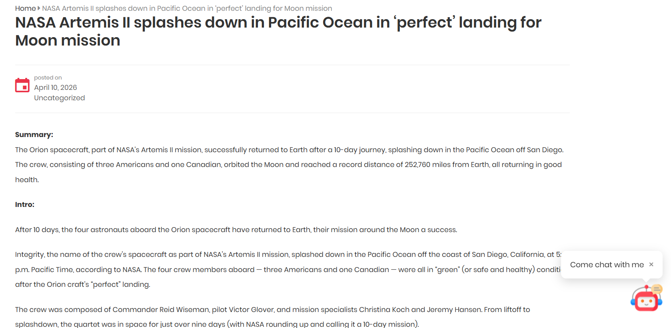Select the breadcrumb Artemis II page title
This screenshot has width=671, height=328.
[187, 8]
